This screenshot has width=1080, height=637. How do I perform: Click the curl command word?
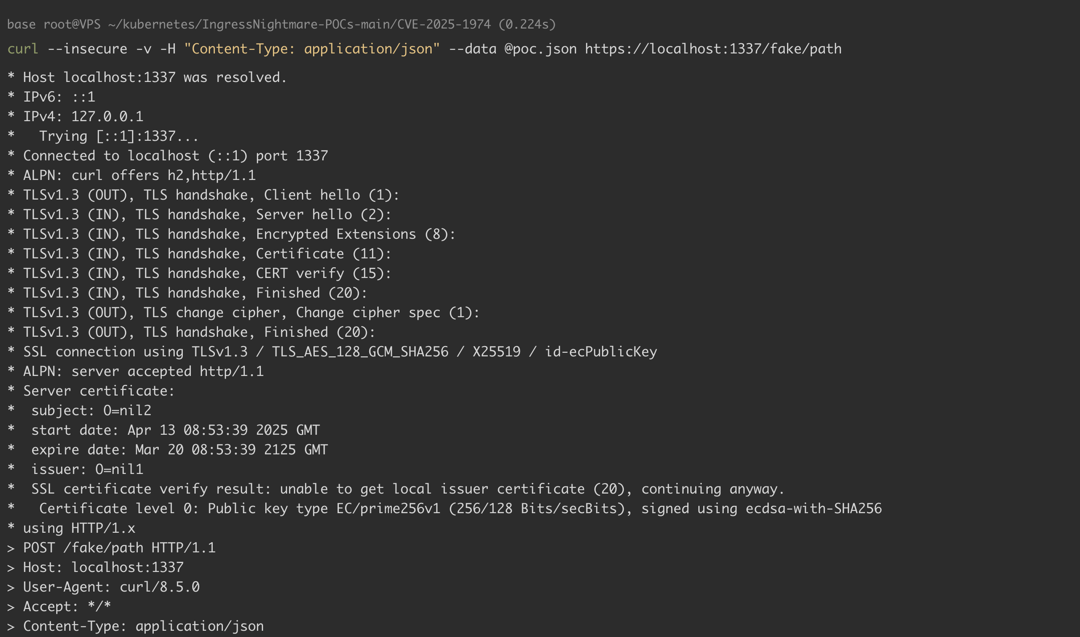coord(23,49)
